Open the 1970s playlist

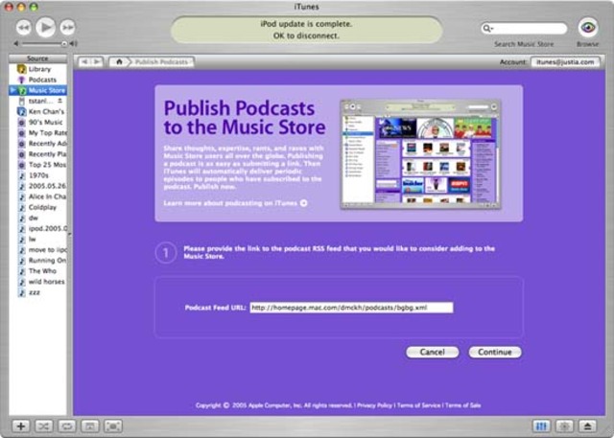coord(38,175)
